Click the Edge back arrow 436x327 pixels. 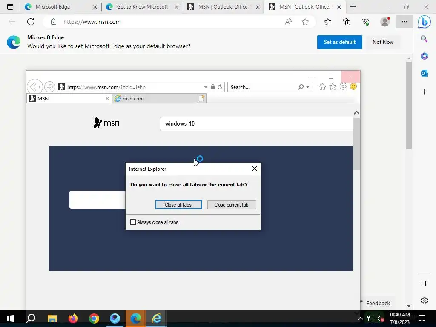click(x=12, y=22)
